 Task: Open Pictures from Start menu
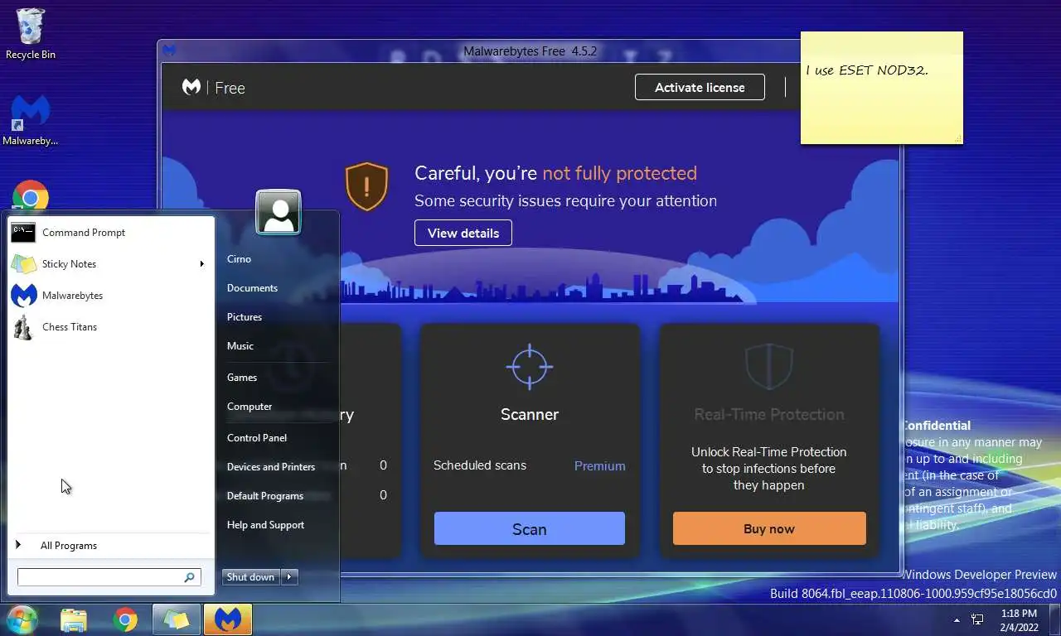(245, 317)
